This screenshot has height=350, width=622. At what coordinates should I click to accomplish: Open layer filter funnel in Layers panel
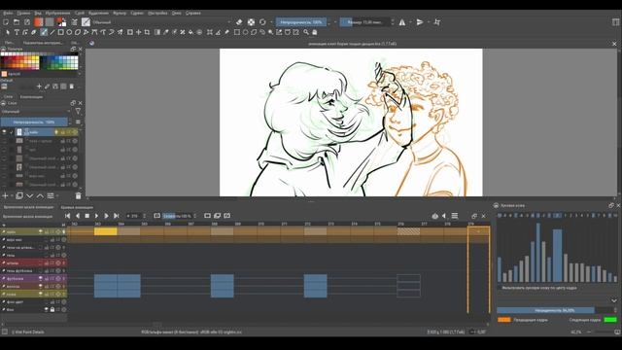click(78, 112)
